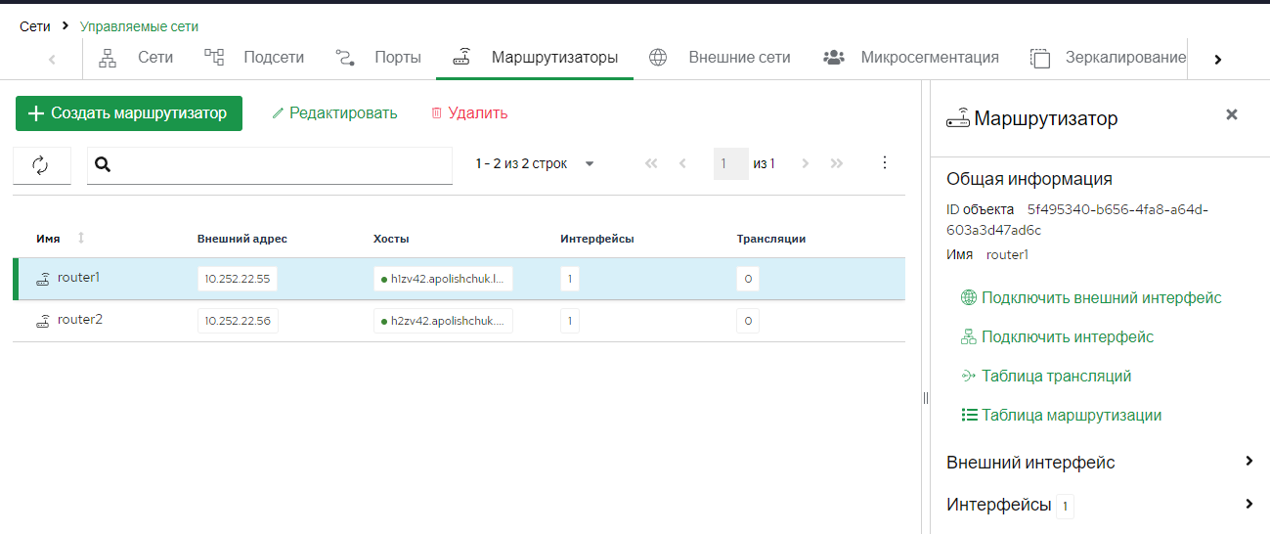Click host h2zv42.apolishchuk chip
Viewport: 1270px width, 534px height.
click(443, 321)
